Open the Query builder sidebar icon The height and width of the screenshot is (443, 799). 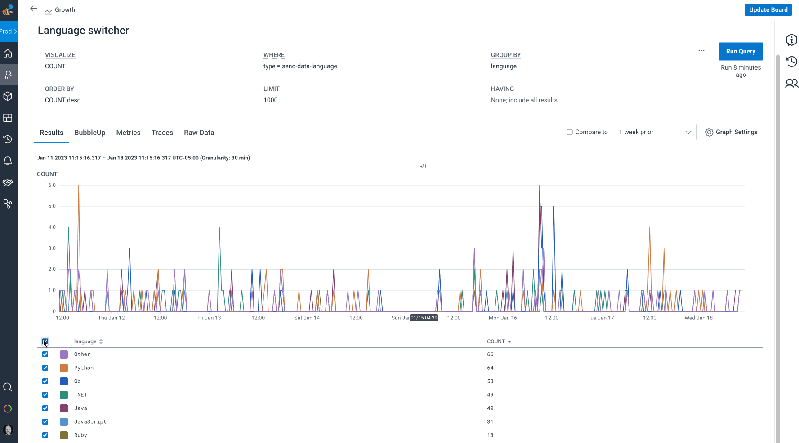click(8, 75)
